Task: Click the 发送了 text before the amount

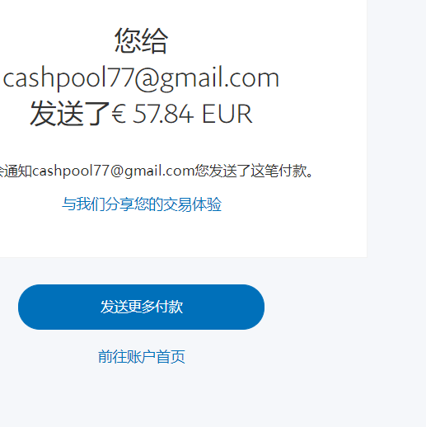Action: [x=70, y=114]
